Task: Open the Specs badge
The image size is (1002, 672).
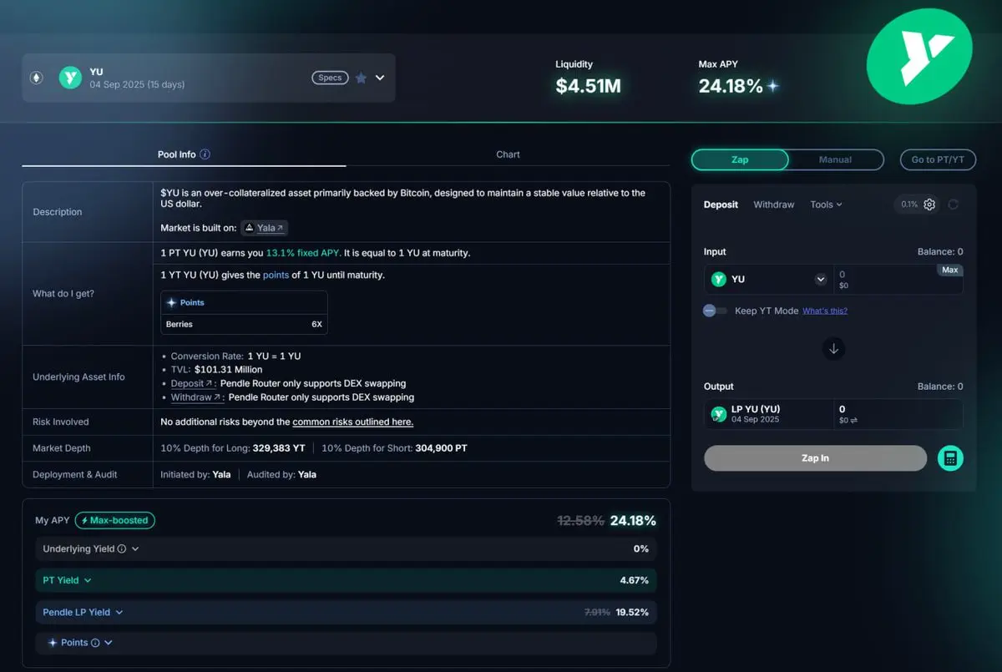Action: 330,78
